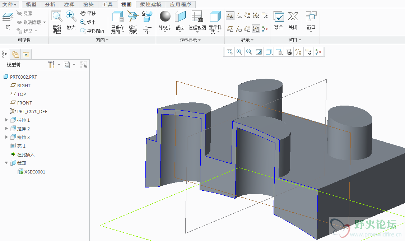Viewport: 405px width, 241px height.
Task: Switch to the 应用程序 ribbon tab
Action: point(181,4)
